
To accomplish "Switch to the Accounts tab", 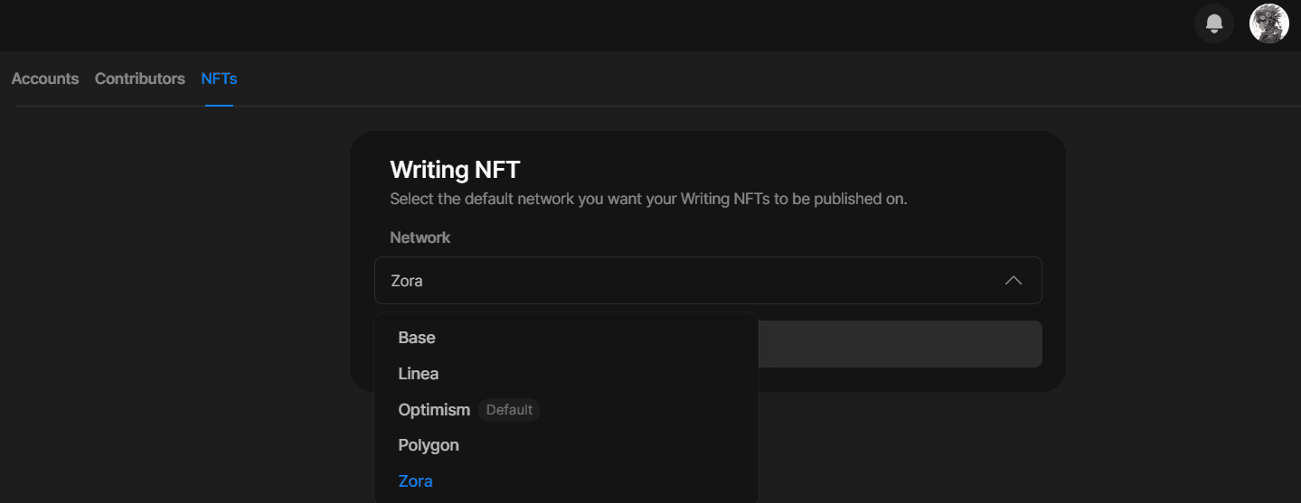I will tap(45, 79).
